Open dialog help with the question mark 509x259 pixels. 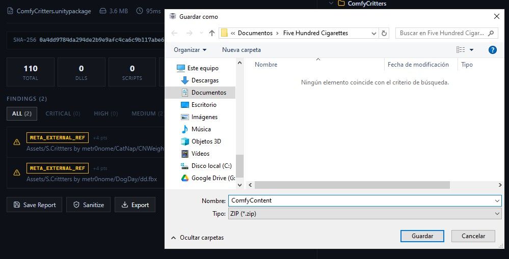(x=493, y=50)
